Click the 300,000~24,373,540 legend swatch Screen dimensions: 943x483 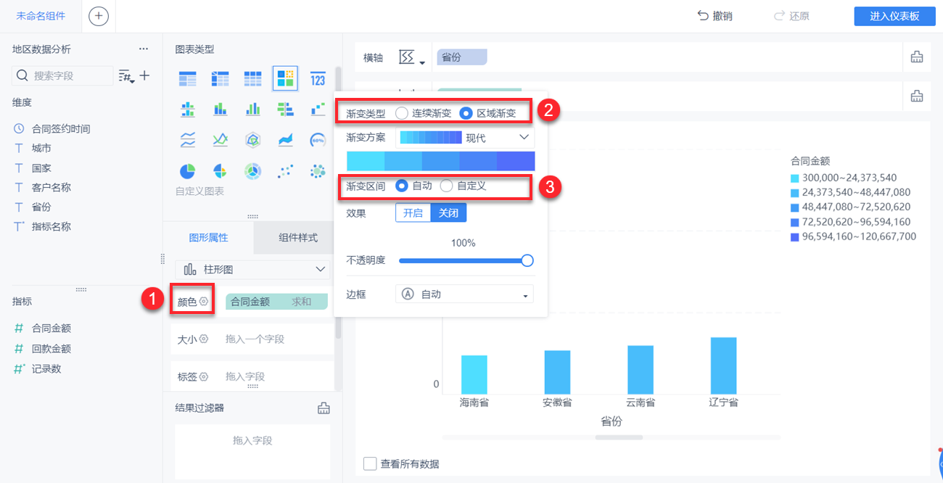point(795,178)
